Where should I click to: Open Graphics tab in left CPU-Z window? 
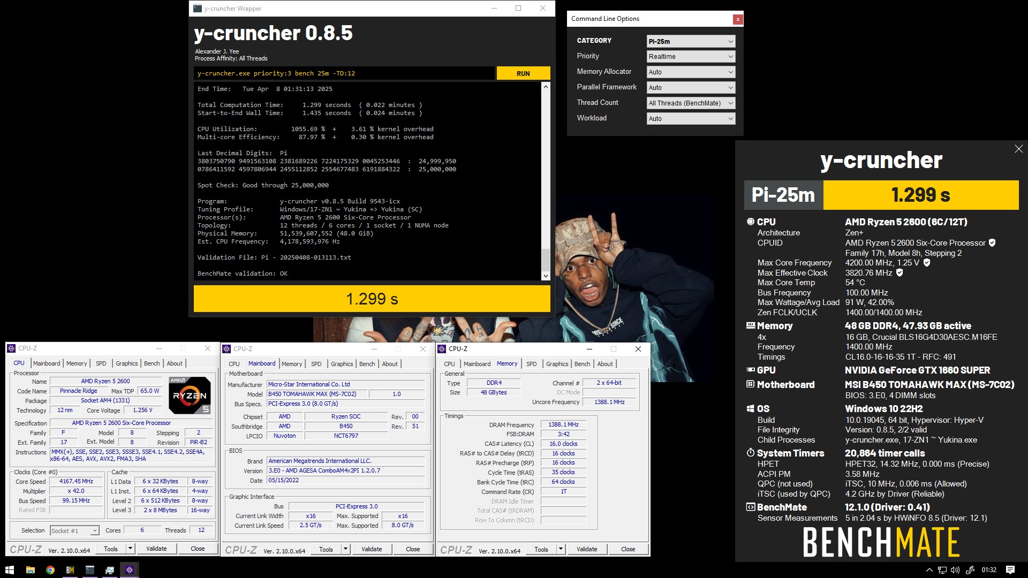point(127,363)
